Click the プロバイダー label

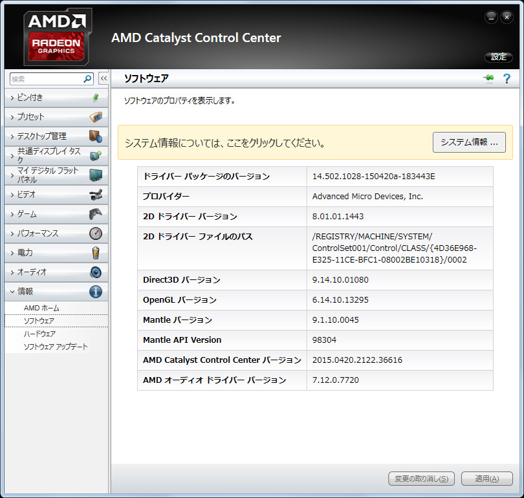[x=166, y=197]
